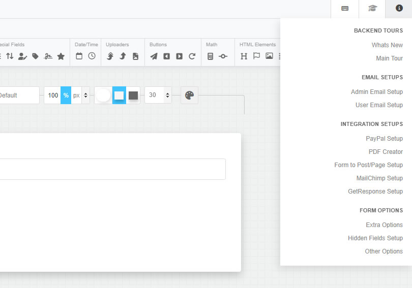This screenshot has height=288, width=412.
Task: Click the info circle icon
Action: pyautogui.click(x=399, y=8)
